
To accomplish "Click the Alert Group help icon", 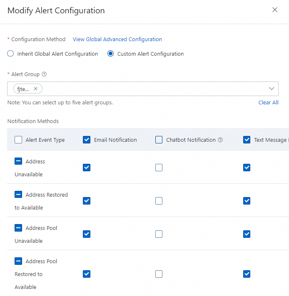I will pos(44,74).
